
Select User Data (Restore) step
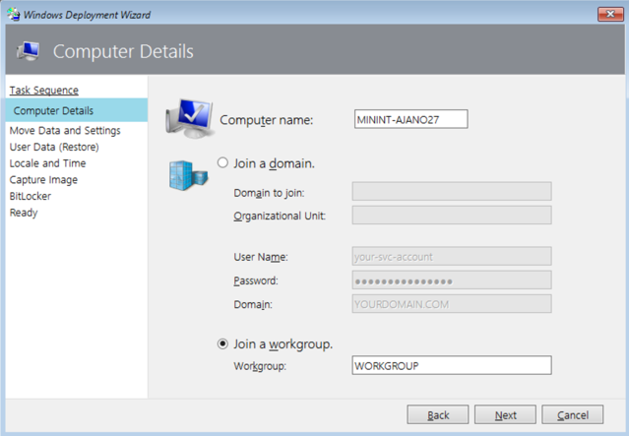pos(54,147)
